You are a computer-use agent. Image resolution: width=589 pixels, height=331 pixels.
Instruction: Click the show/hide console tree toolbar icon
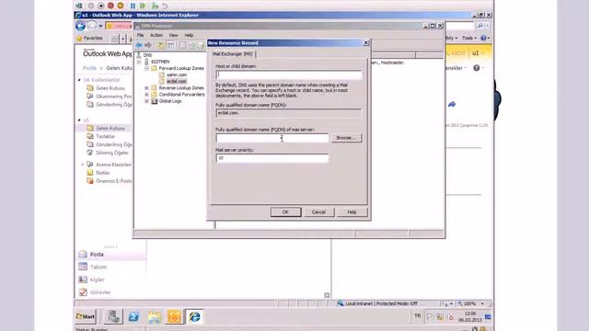tap(171, 45)
